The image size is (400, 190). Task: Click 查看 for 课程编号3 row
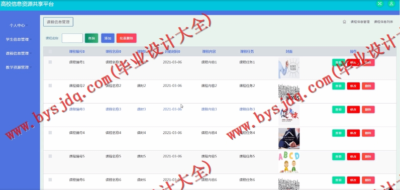(338, 110)
